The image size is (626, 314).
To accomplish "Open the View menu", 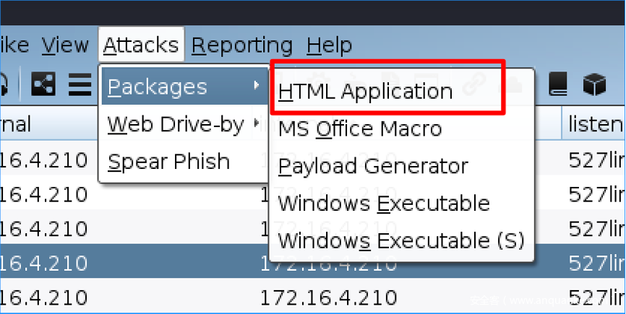I will click(66, 45).
